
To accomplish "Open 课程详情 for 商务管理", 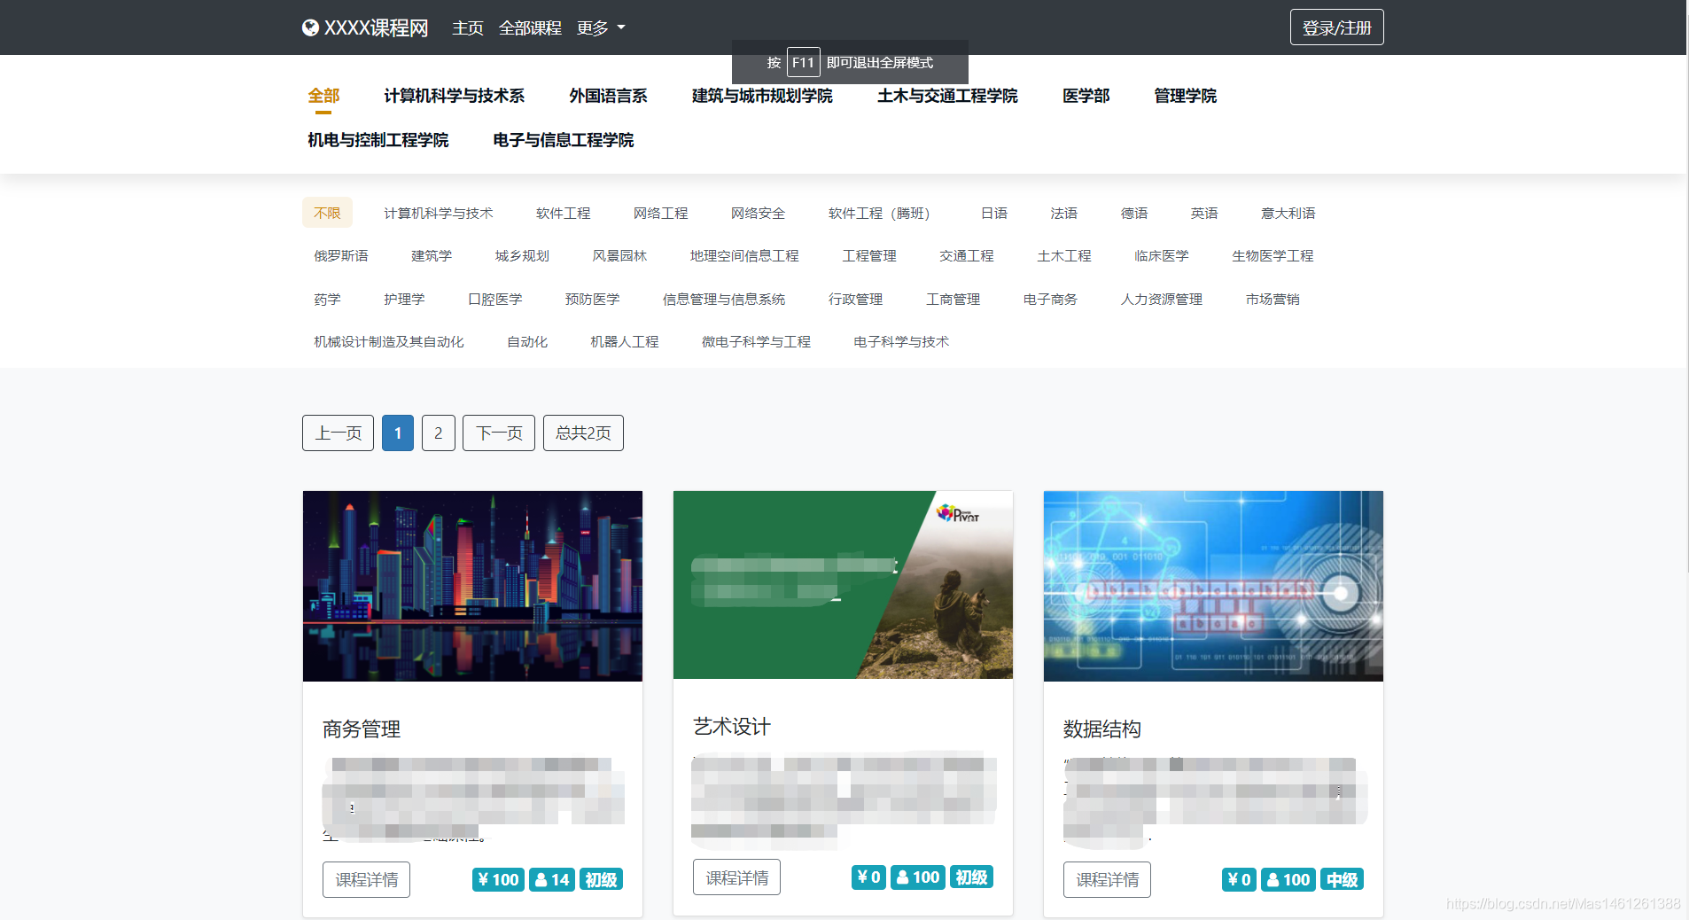I will tap(366, 879).
